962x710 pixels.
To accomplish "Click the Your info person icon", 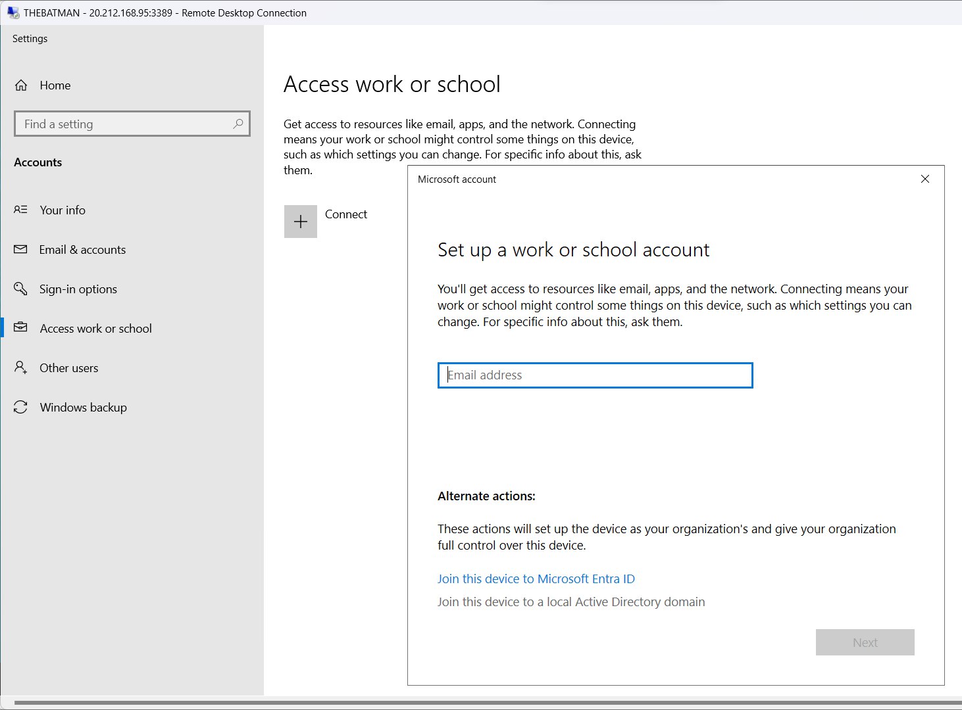I will coord(21,210).
